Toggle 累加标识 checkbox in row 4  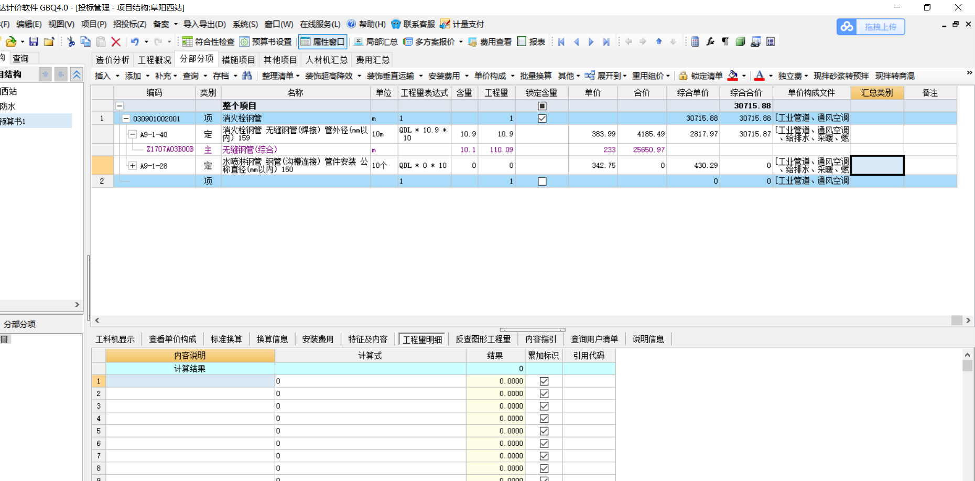[544, 419]
